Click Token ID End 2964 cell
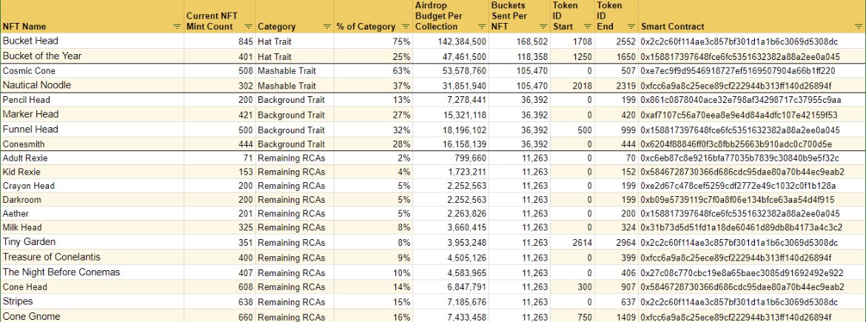Image resolution: width=866 pixels, height=322 pixels. [617, 243]
